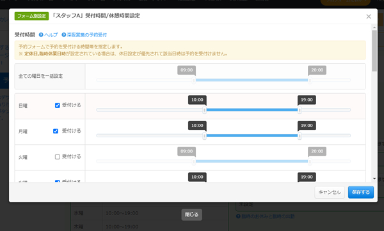
Task: Uncheck the 月曜 受付ける checkbox
Action: pyautogui.click(x=56, y=131)
